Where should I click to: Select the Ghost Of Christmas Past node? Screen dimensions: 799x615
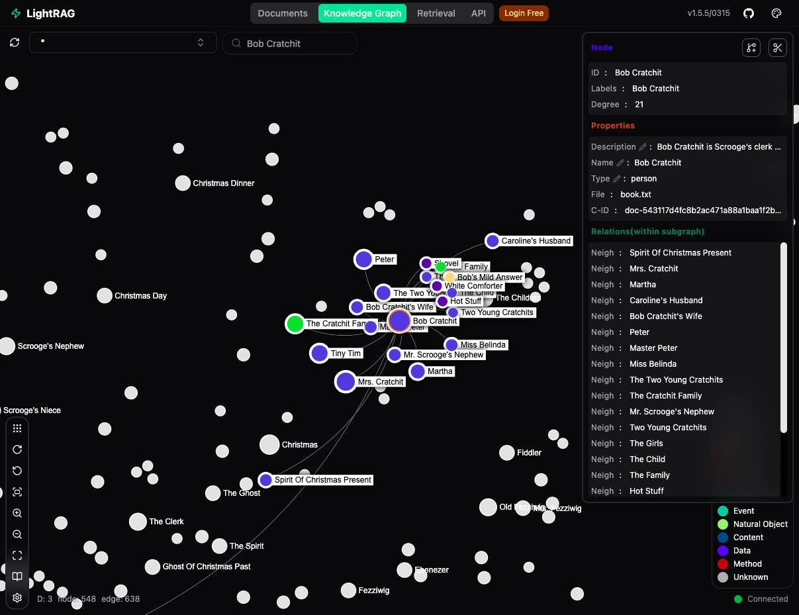(x=153, y=567)
